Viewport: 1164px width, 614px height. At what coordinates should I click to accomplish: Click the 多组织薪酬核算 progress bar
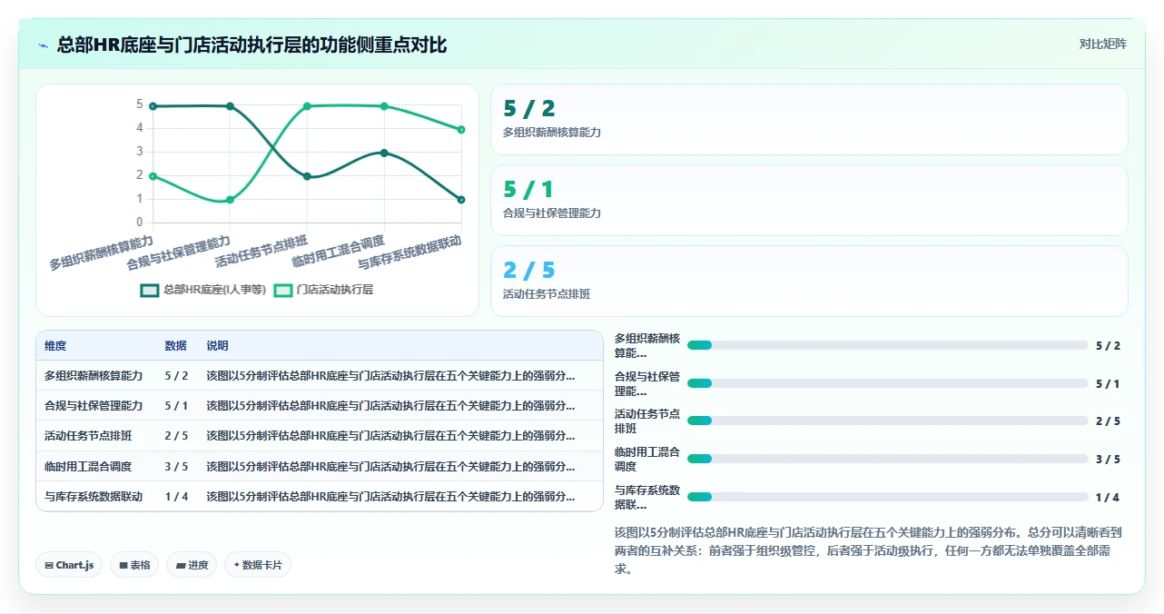point(887,345)
